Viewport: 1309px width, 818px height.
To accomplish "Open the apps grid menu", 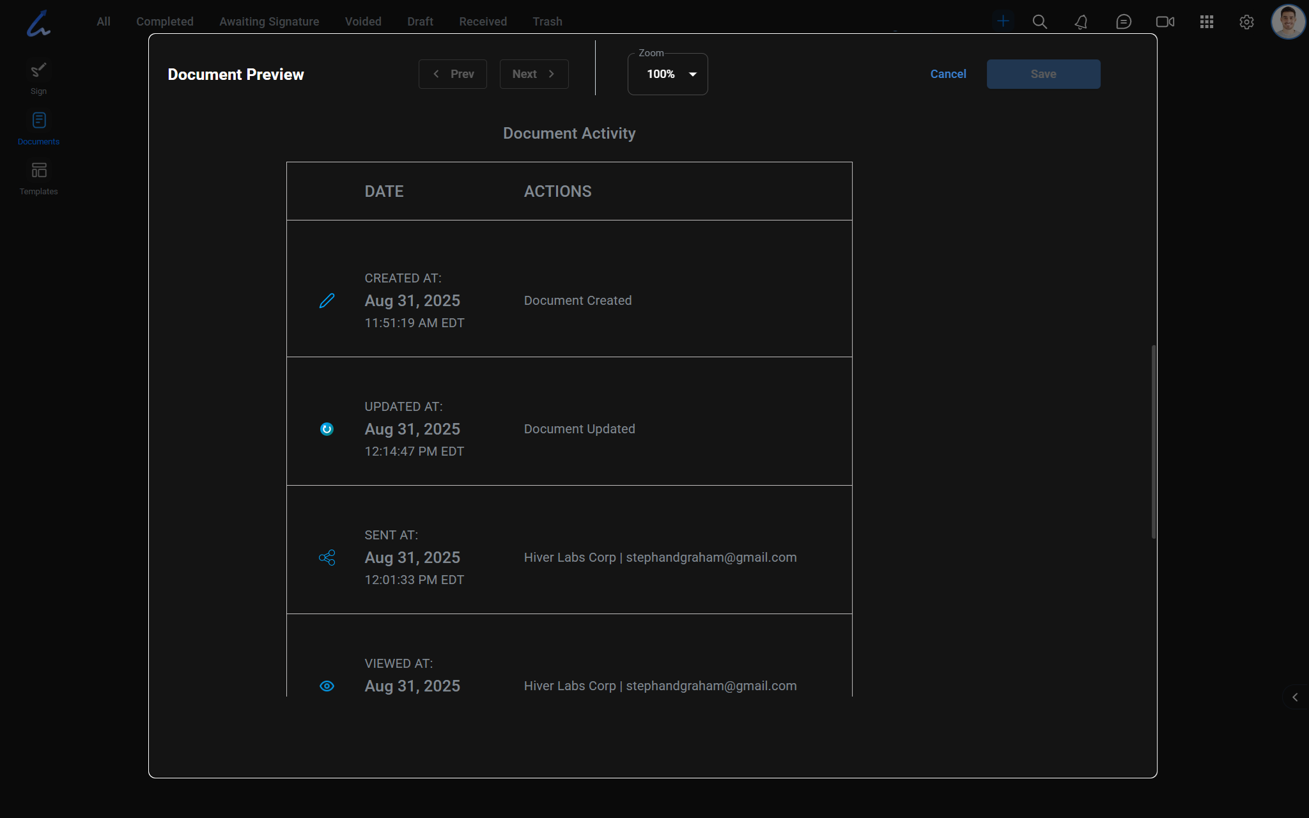I will [1206, 22].
